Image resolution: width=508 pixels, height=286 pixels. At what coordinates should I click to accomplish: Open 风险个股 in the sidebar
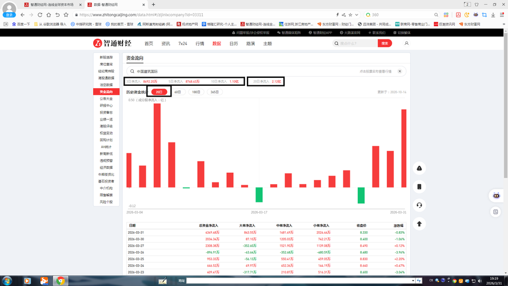point(106,202)
